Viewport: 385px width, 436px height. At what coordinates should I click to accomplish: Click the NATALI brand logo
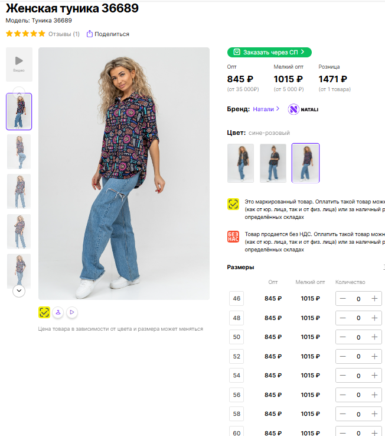tap(303, 109)
